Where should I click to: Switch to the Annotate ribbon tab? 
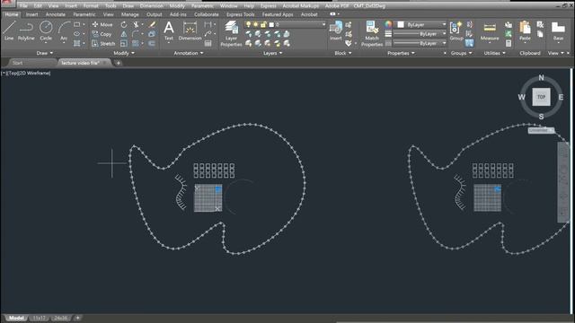coord(56,14)
